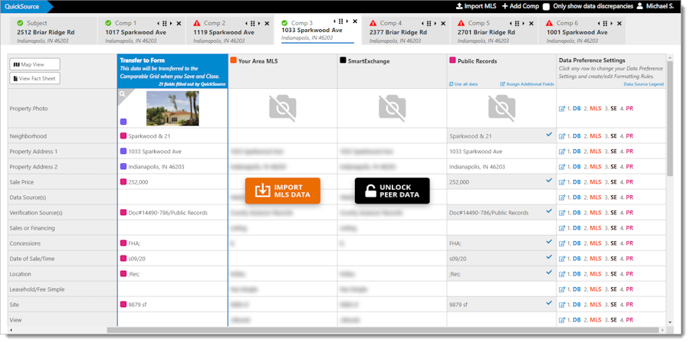Toggle check on Public Records Date of Sale
The width and height of the screenshot is (690, 343).
549,257
